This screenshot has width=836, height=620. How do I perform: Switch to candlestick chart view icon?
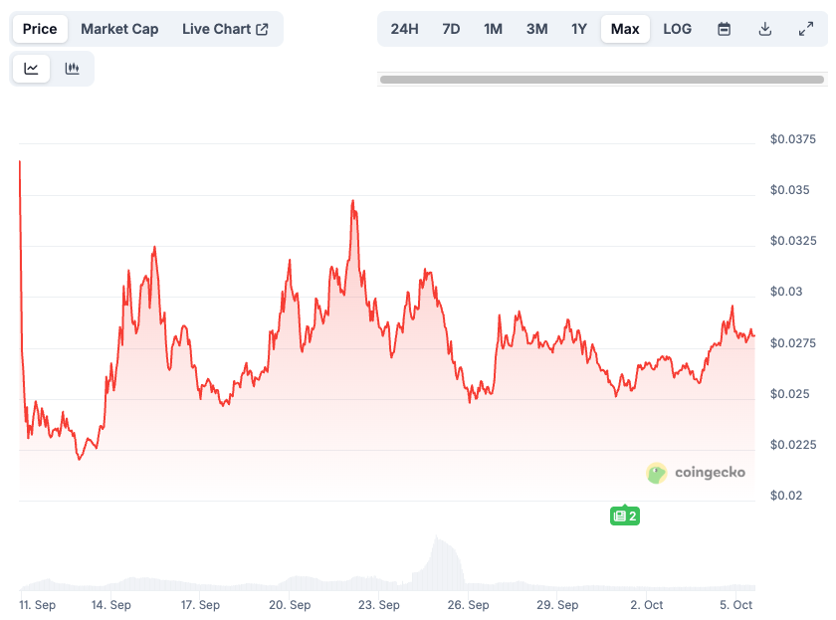[72, 69]
